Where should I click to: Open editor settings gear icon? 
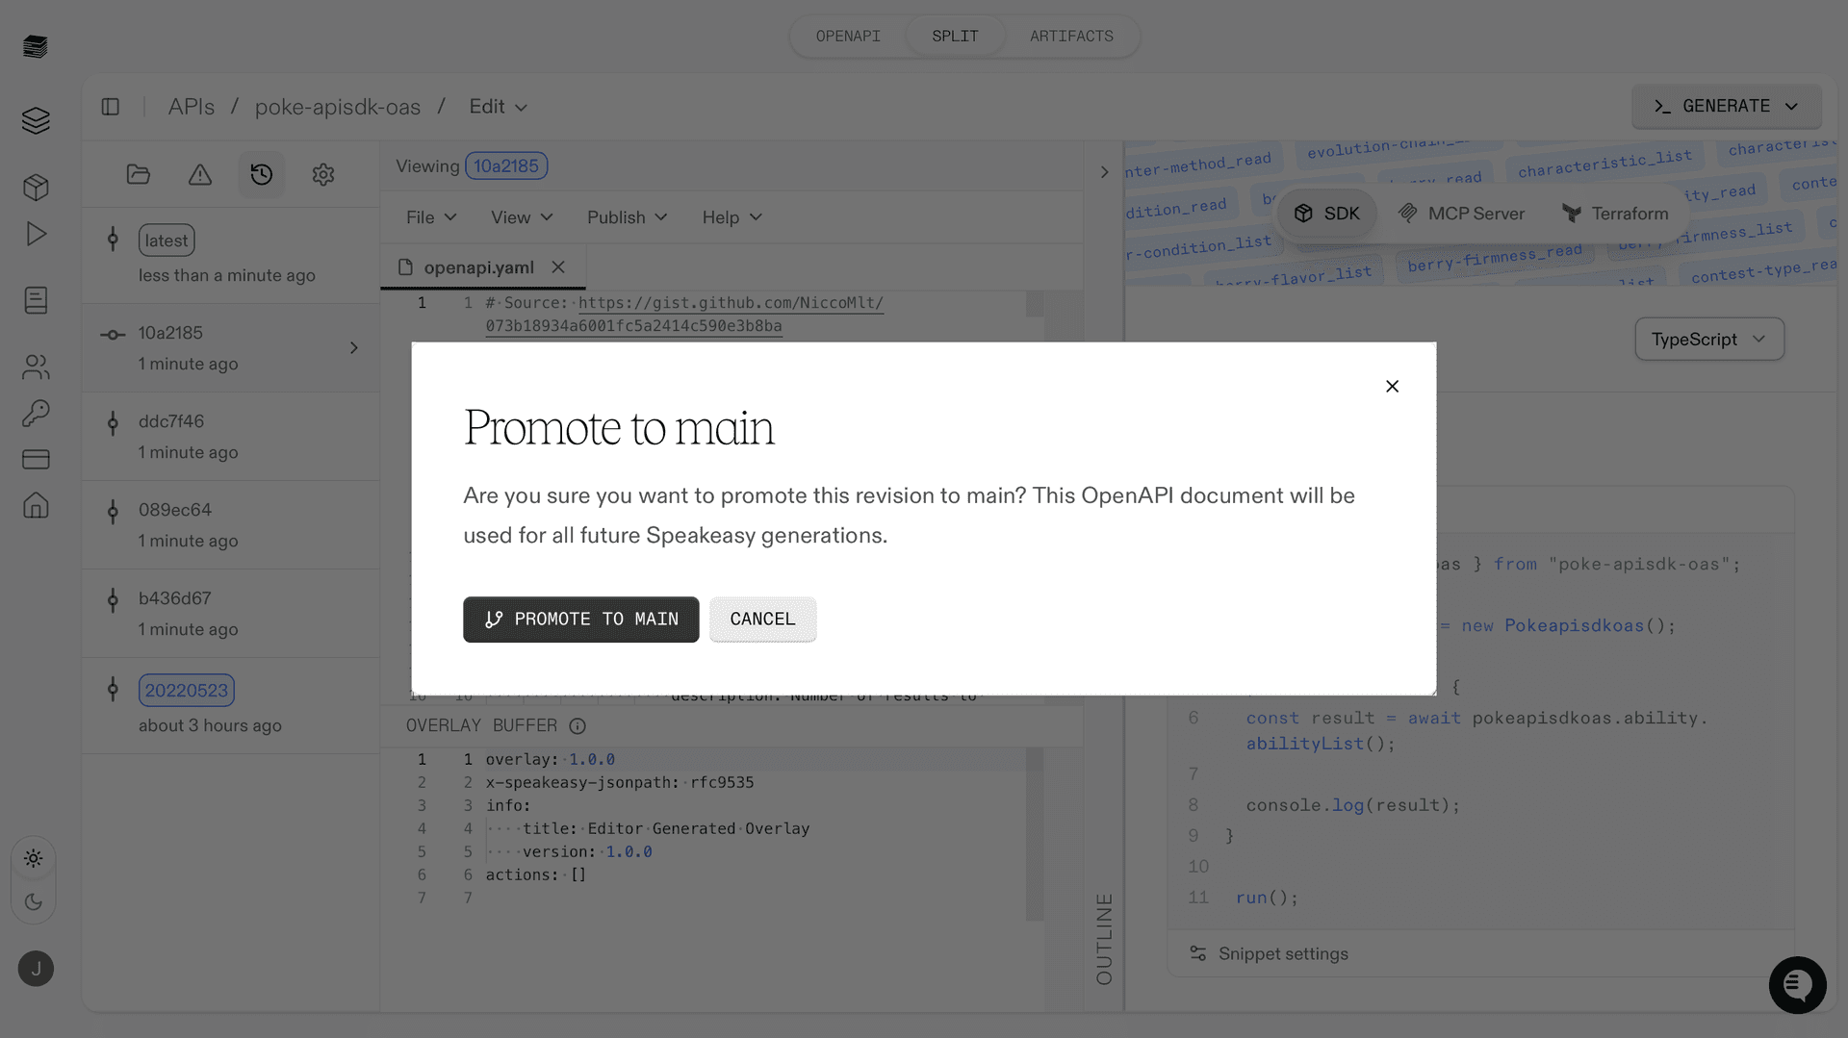click(322, 174)
